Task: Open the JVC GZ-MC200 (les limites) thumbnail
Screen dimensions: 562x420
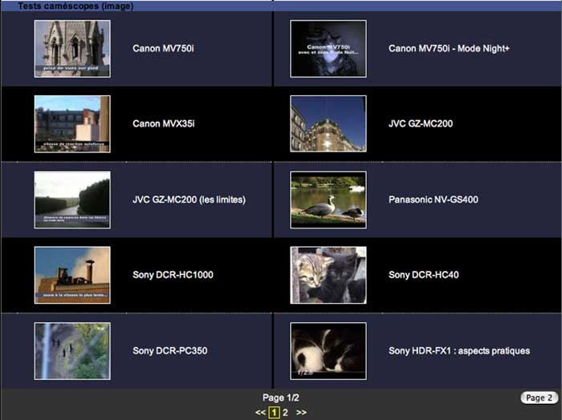Action: pyautogui.click(x=72, y=200)
